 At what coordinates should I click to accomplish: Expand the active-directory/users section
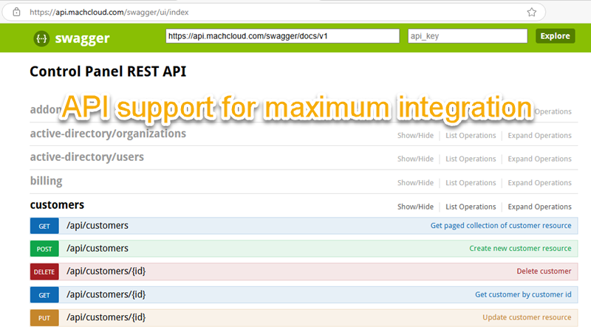click(87, 157)
